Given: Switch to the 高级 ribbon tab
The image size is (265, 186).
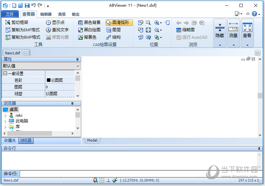Looking at the screenshot, I should (x=62, y=14).
